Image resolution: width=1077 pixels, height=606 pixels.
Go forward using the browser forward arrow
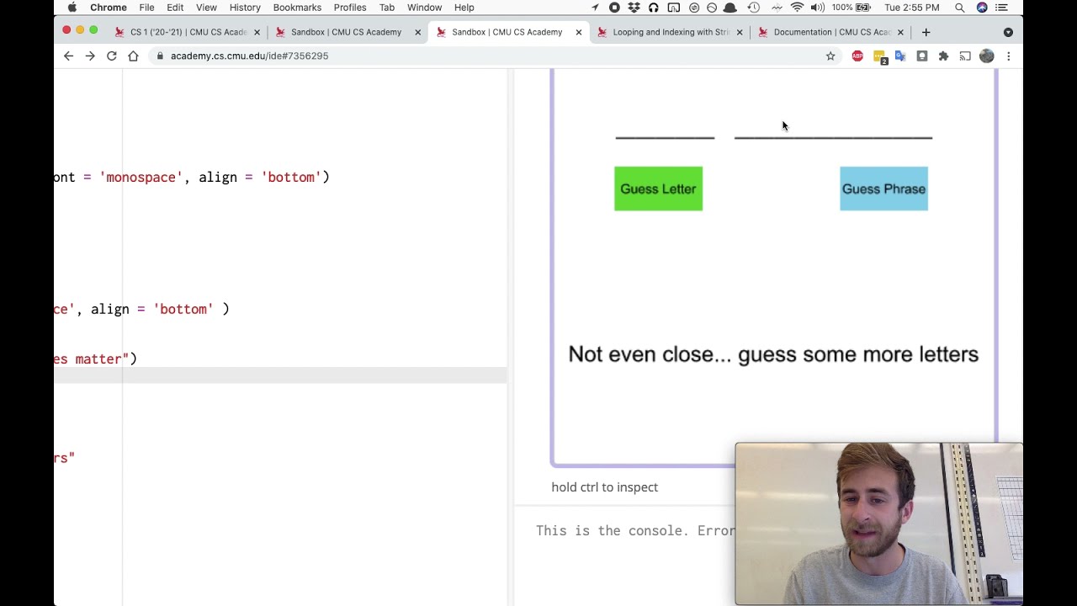click(90, 56)
